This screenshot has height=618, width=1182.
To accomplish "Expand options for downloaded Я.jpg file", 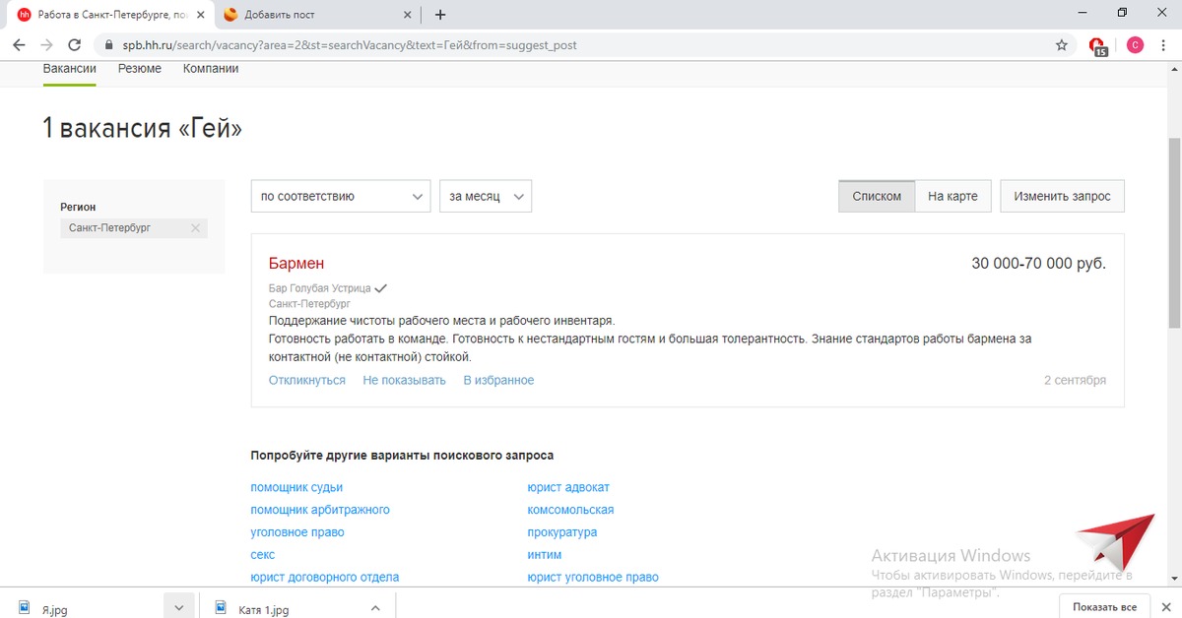I will pyautogui.click(x=178, y=608).
